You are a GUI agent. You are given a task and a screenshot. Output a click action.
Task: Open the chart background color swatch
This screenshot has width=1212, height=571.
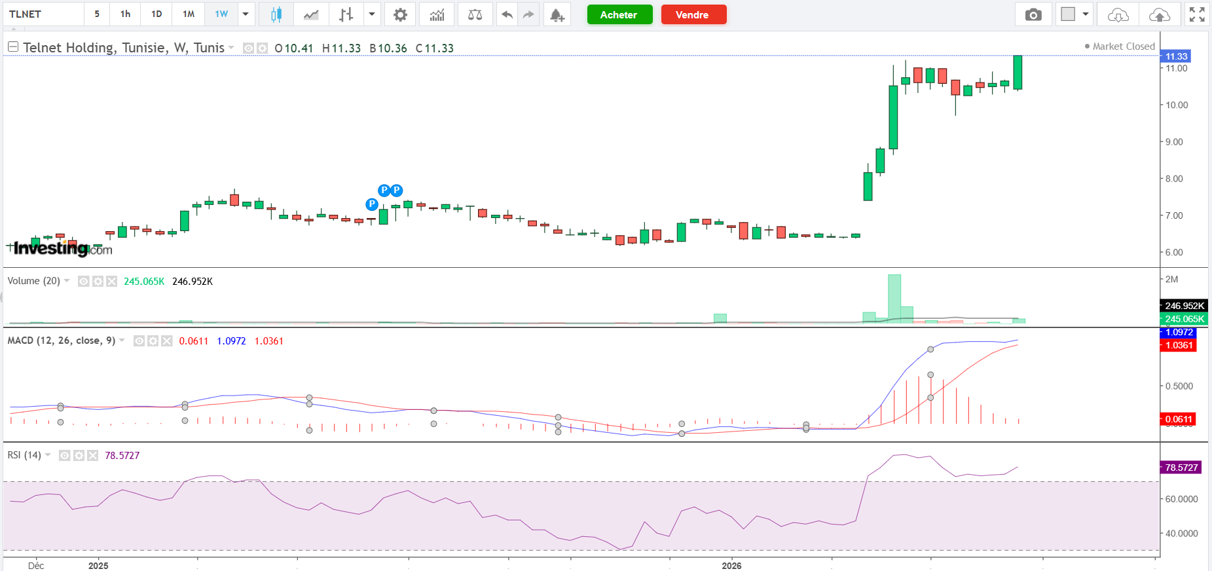click(x=1068, y=14)
